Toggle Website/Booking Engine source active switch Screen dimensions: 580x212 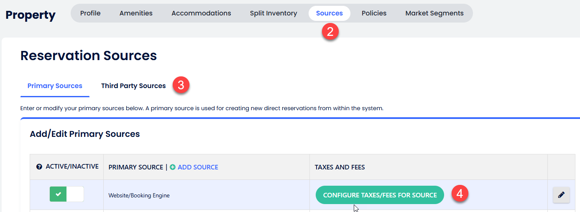66,194
